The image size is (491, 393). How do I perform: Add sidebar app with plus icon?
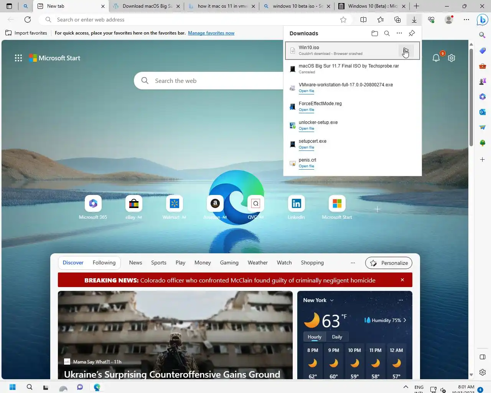[483, 159]
